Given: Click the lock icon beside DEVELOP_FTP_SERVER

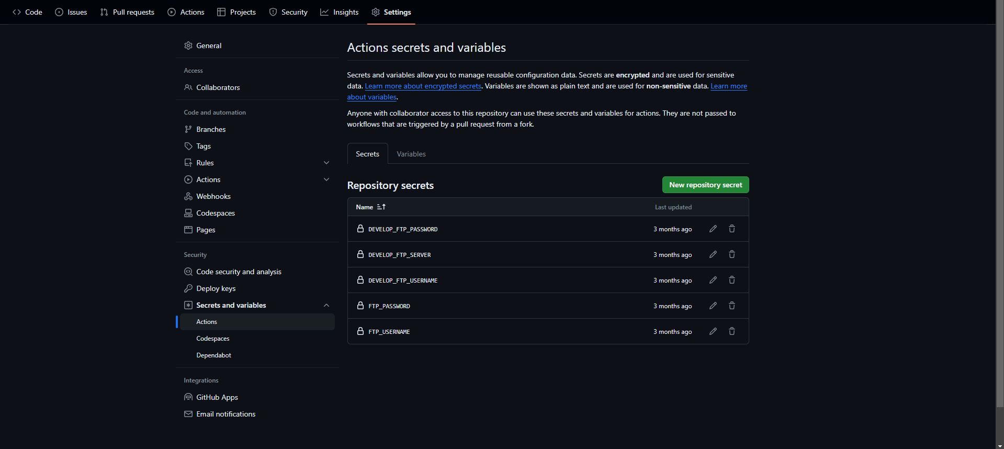Looking at the screenshot, I should click(x=360, y=254).
